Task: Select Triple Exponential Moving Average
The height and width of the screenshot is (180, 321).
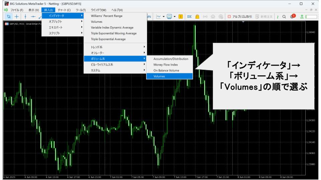Action: [x=115, y=33]
